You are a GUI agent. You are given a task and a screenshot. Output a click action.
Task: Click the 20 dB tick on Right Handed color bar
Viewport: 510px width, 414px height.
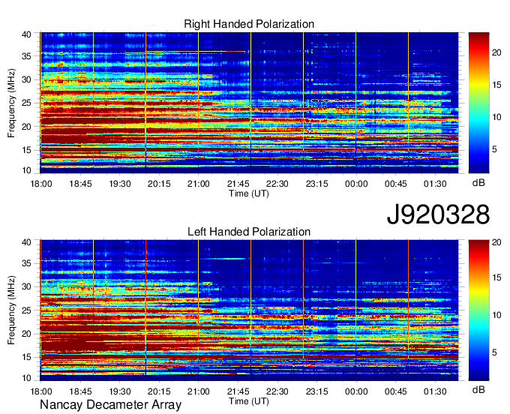[x=496, y=52]
